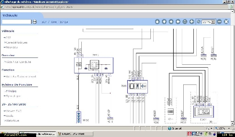235x137 pixels.
Task: Click the pan right arrow icon
Action: point(178,22)
